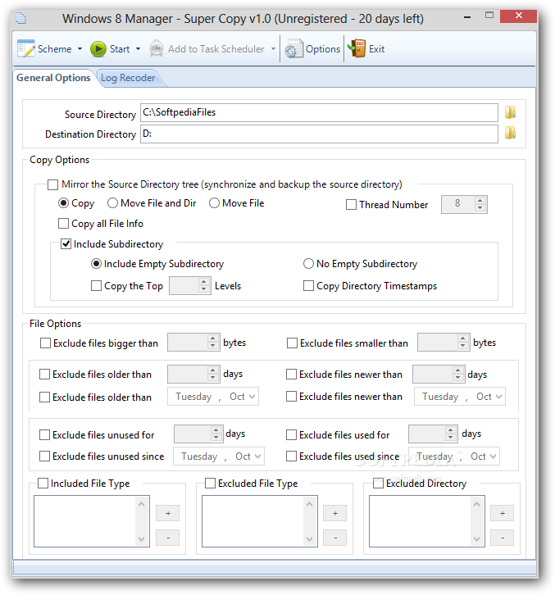Enable Excluded Directory checkbox
Viewport: 555px width, 595px height.
pos(378,484)
